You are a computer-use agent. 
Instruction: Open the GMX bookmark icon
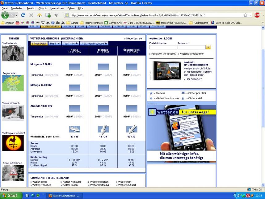(x=38, y=23)
